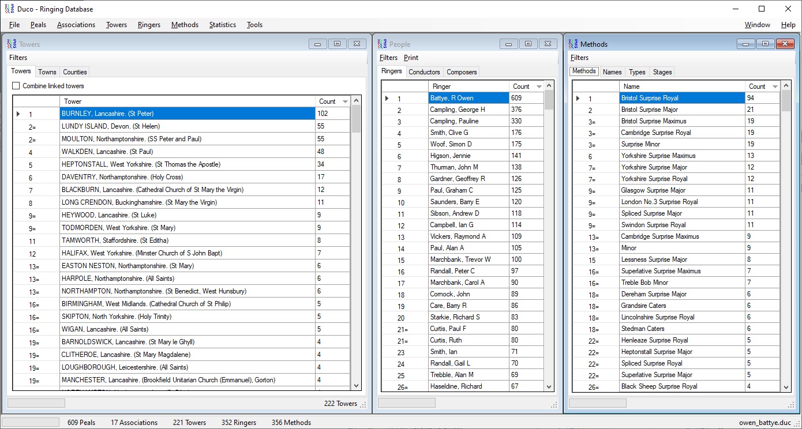
Task: Click Filters in the Methods window
Action: coord(579,58)
